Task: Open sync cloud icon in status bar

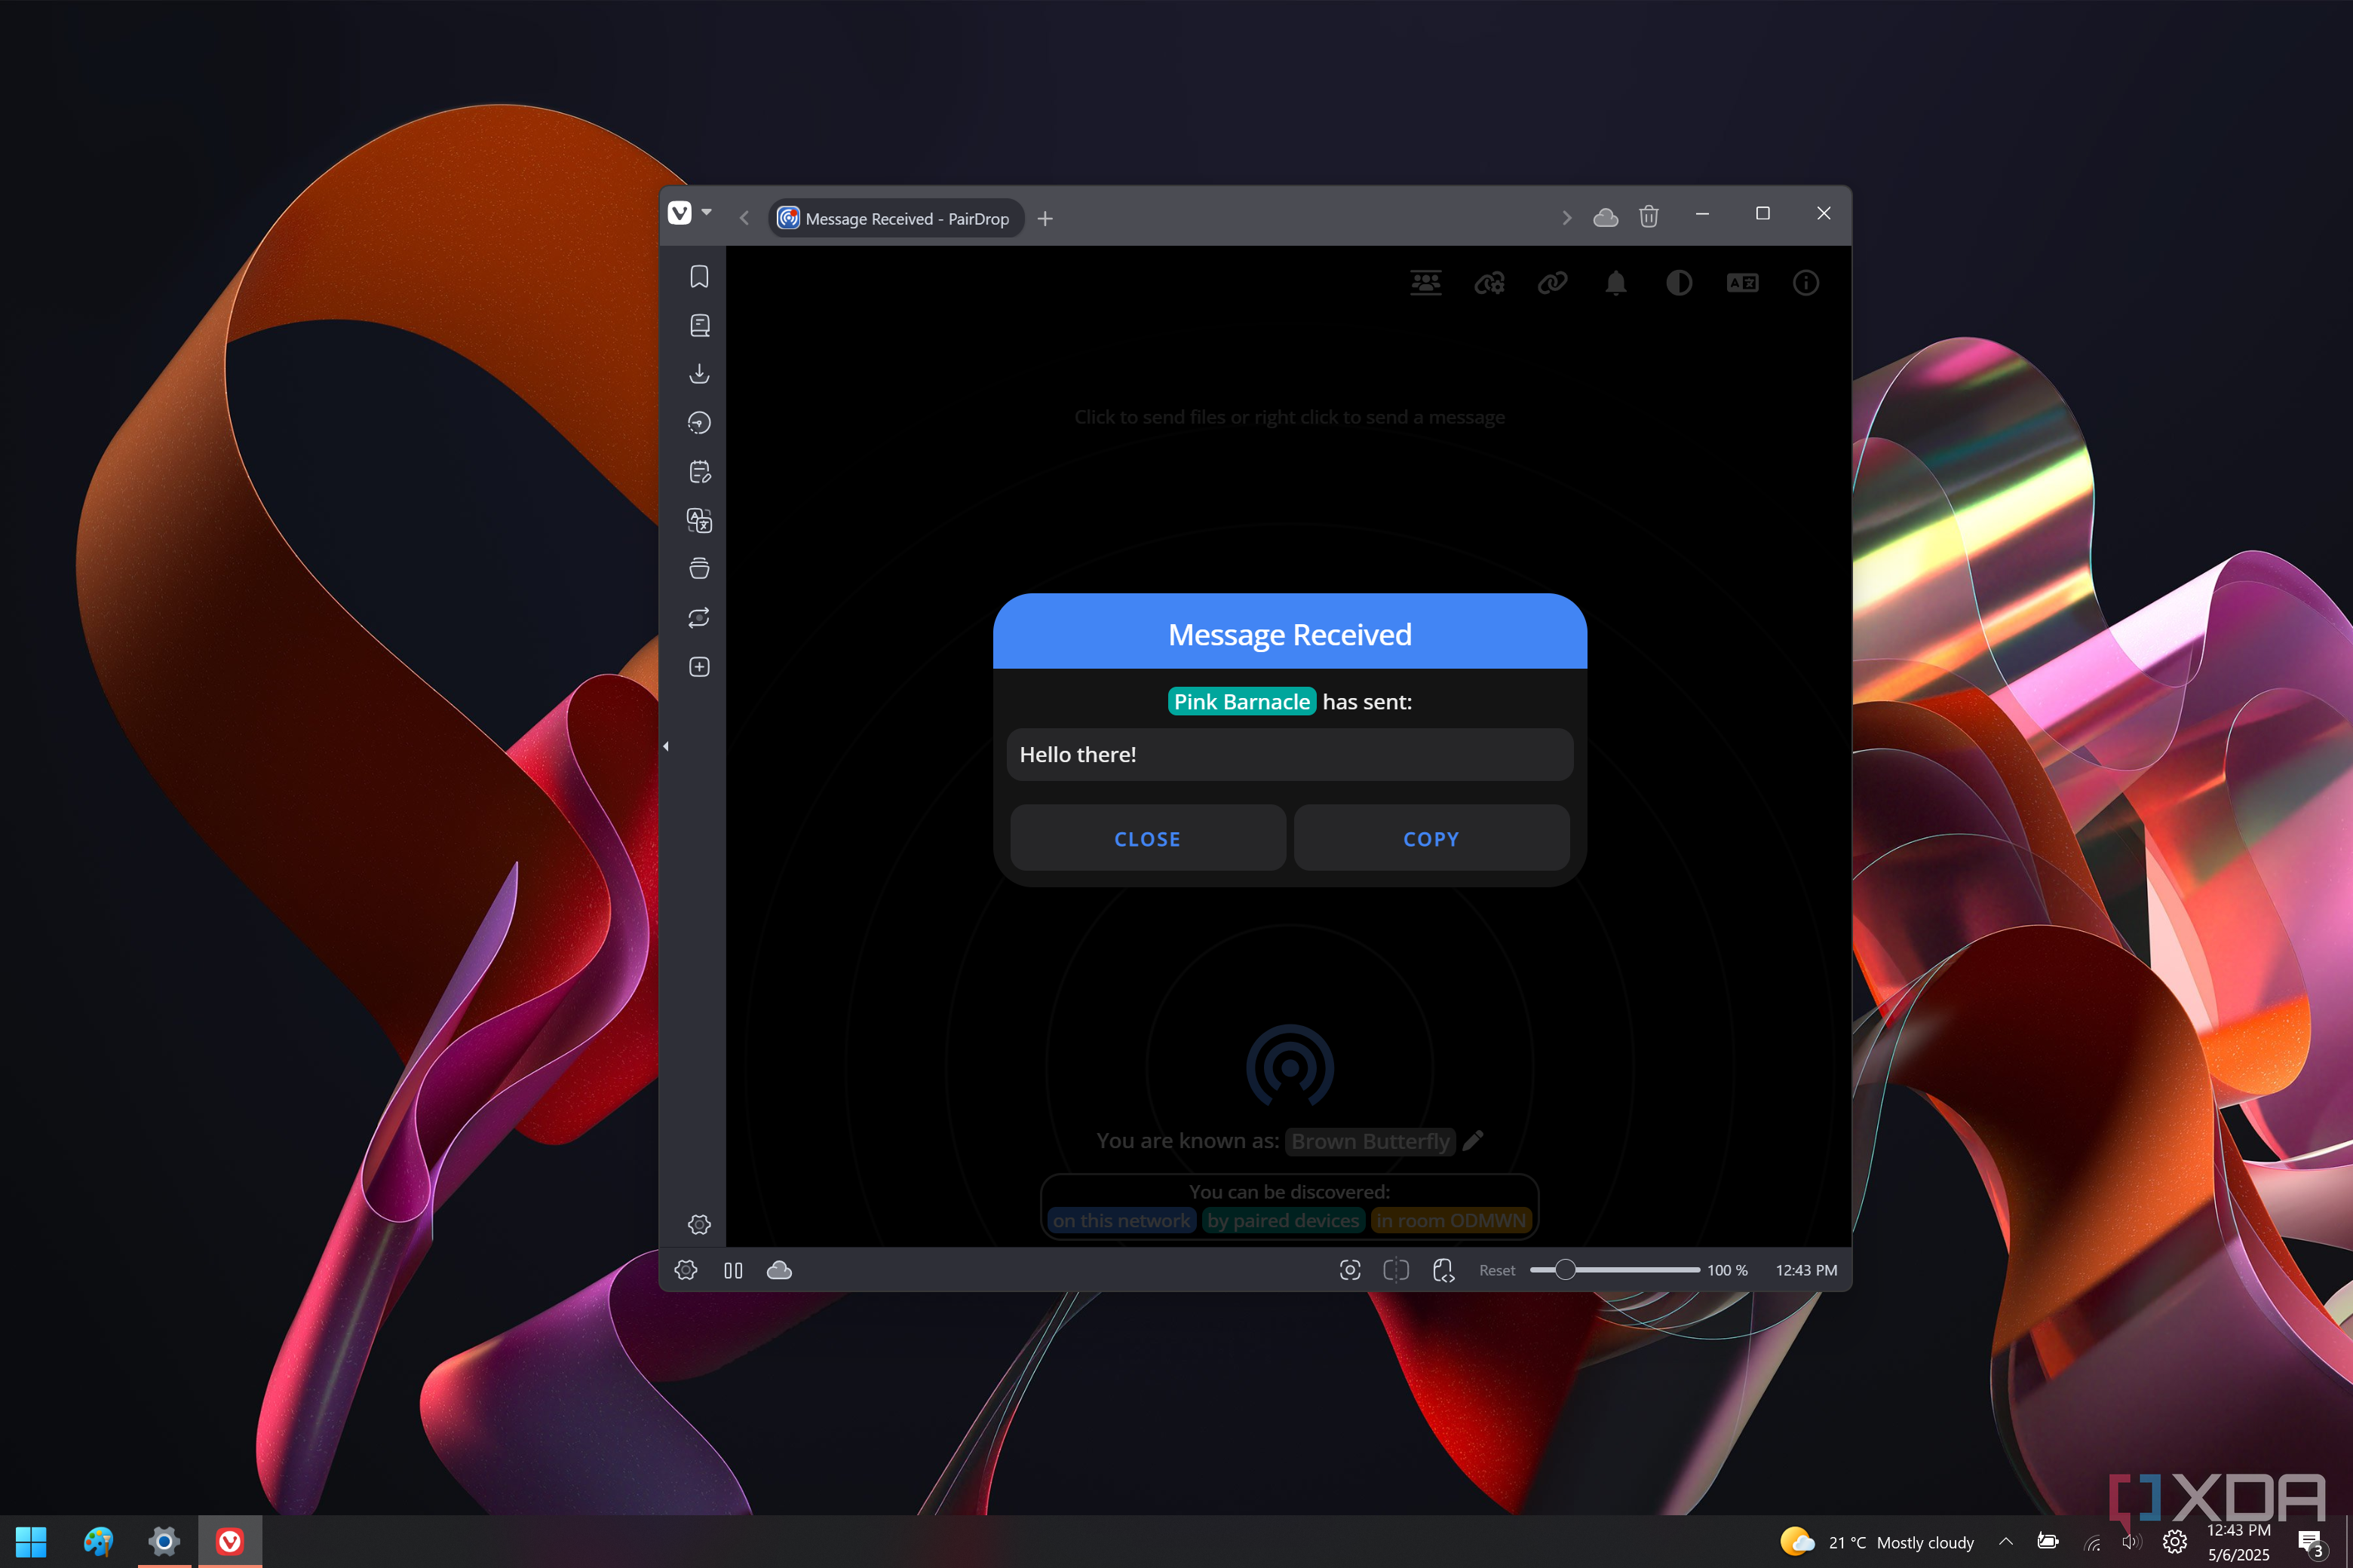Action: [779, 1270]
